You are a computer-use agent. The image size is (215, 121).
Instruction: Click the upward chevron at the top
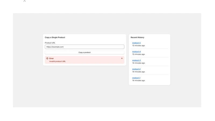24,1
